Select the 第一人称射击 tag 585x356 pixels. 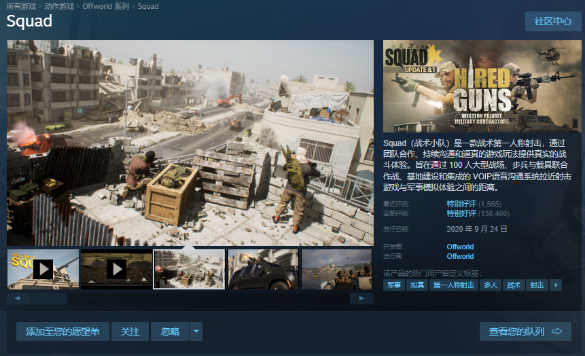pos(453,285)
